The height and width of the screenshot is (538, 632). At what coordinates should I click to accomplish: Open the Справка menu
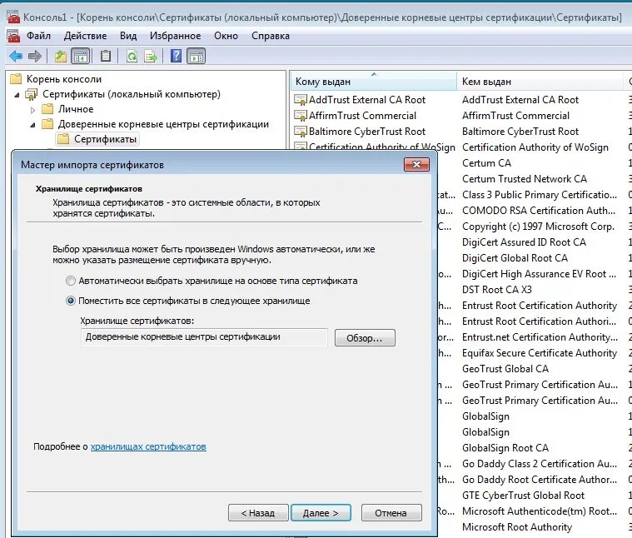(271, 36)
